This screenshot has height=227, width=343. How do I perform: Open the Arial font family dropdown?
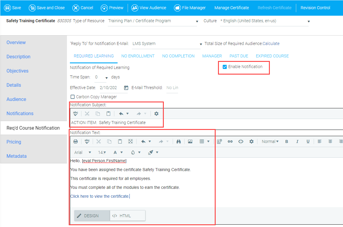point(83,152)
